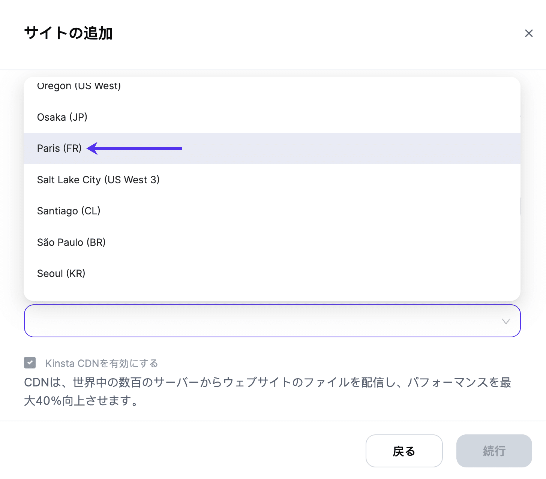Click the サイトの追加 dialog title
Image resolution: width=546 pixels, height=479 pixels.
[69, 33]
